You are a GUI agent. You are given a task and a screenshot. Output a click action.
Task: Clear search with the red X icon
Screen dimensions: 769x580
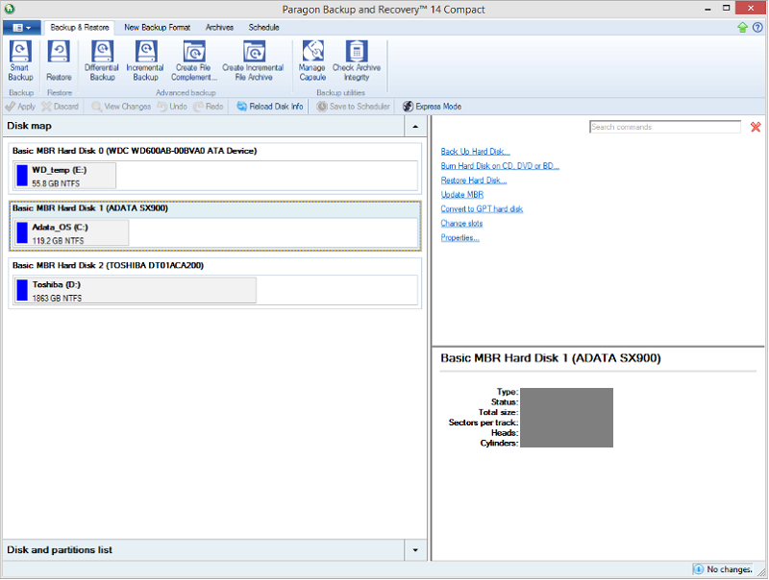756,128
